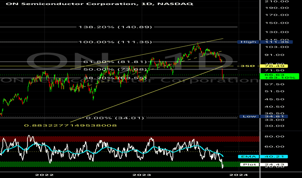Click the 33.00 price scale label
302x178 pixels.
click(274, 120)
